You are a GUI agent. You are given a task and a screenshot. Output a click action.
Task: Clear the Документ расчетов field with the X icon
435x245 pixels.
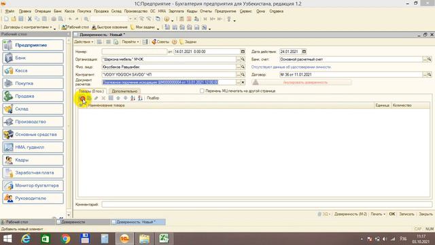243,82
